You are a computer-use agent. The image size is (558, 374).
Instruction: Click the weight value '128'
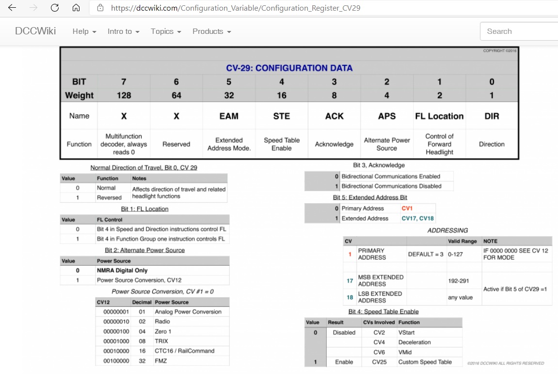(124, 95)
